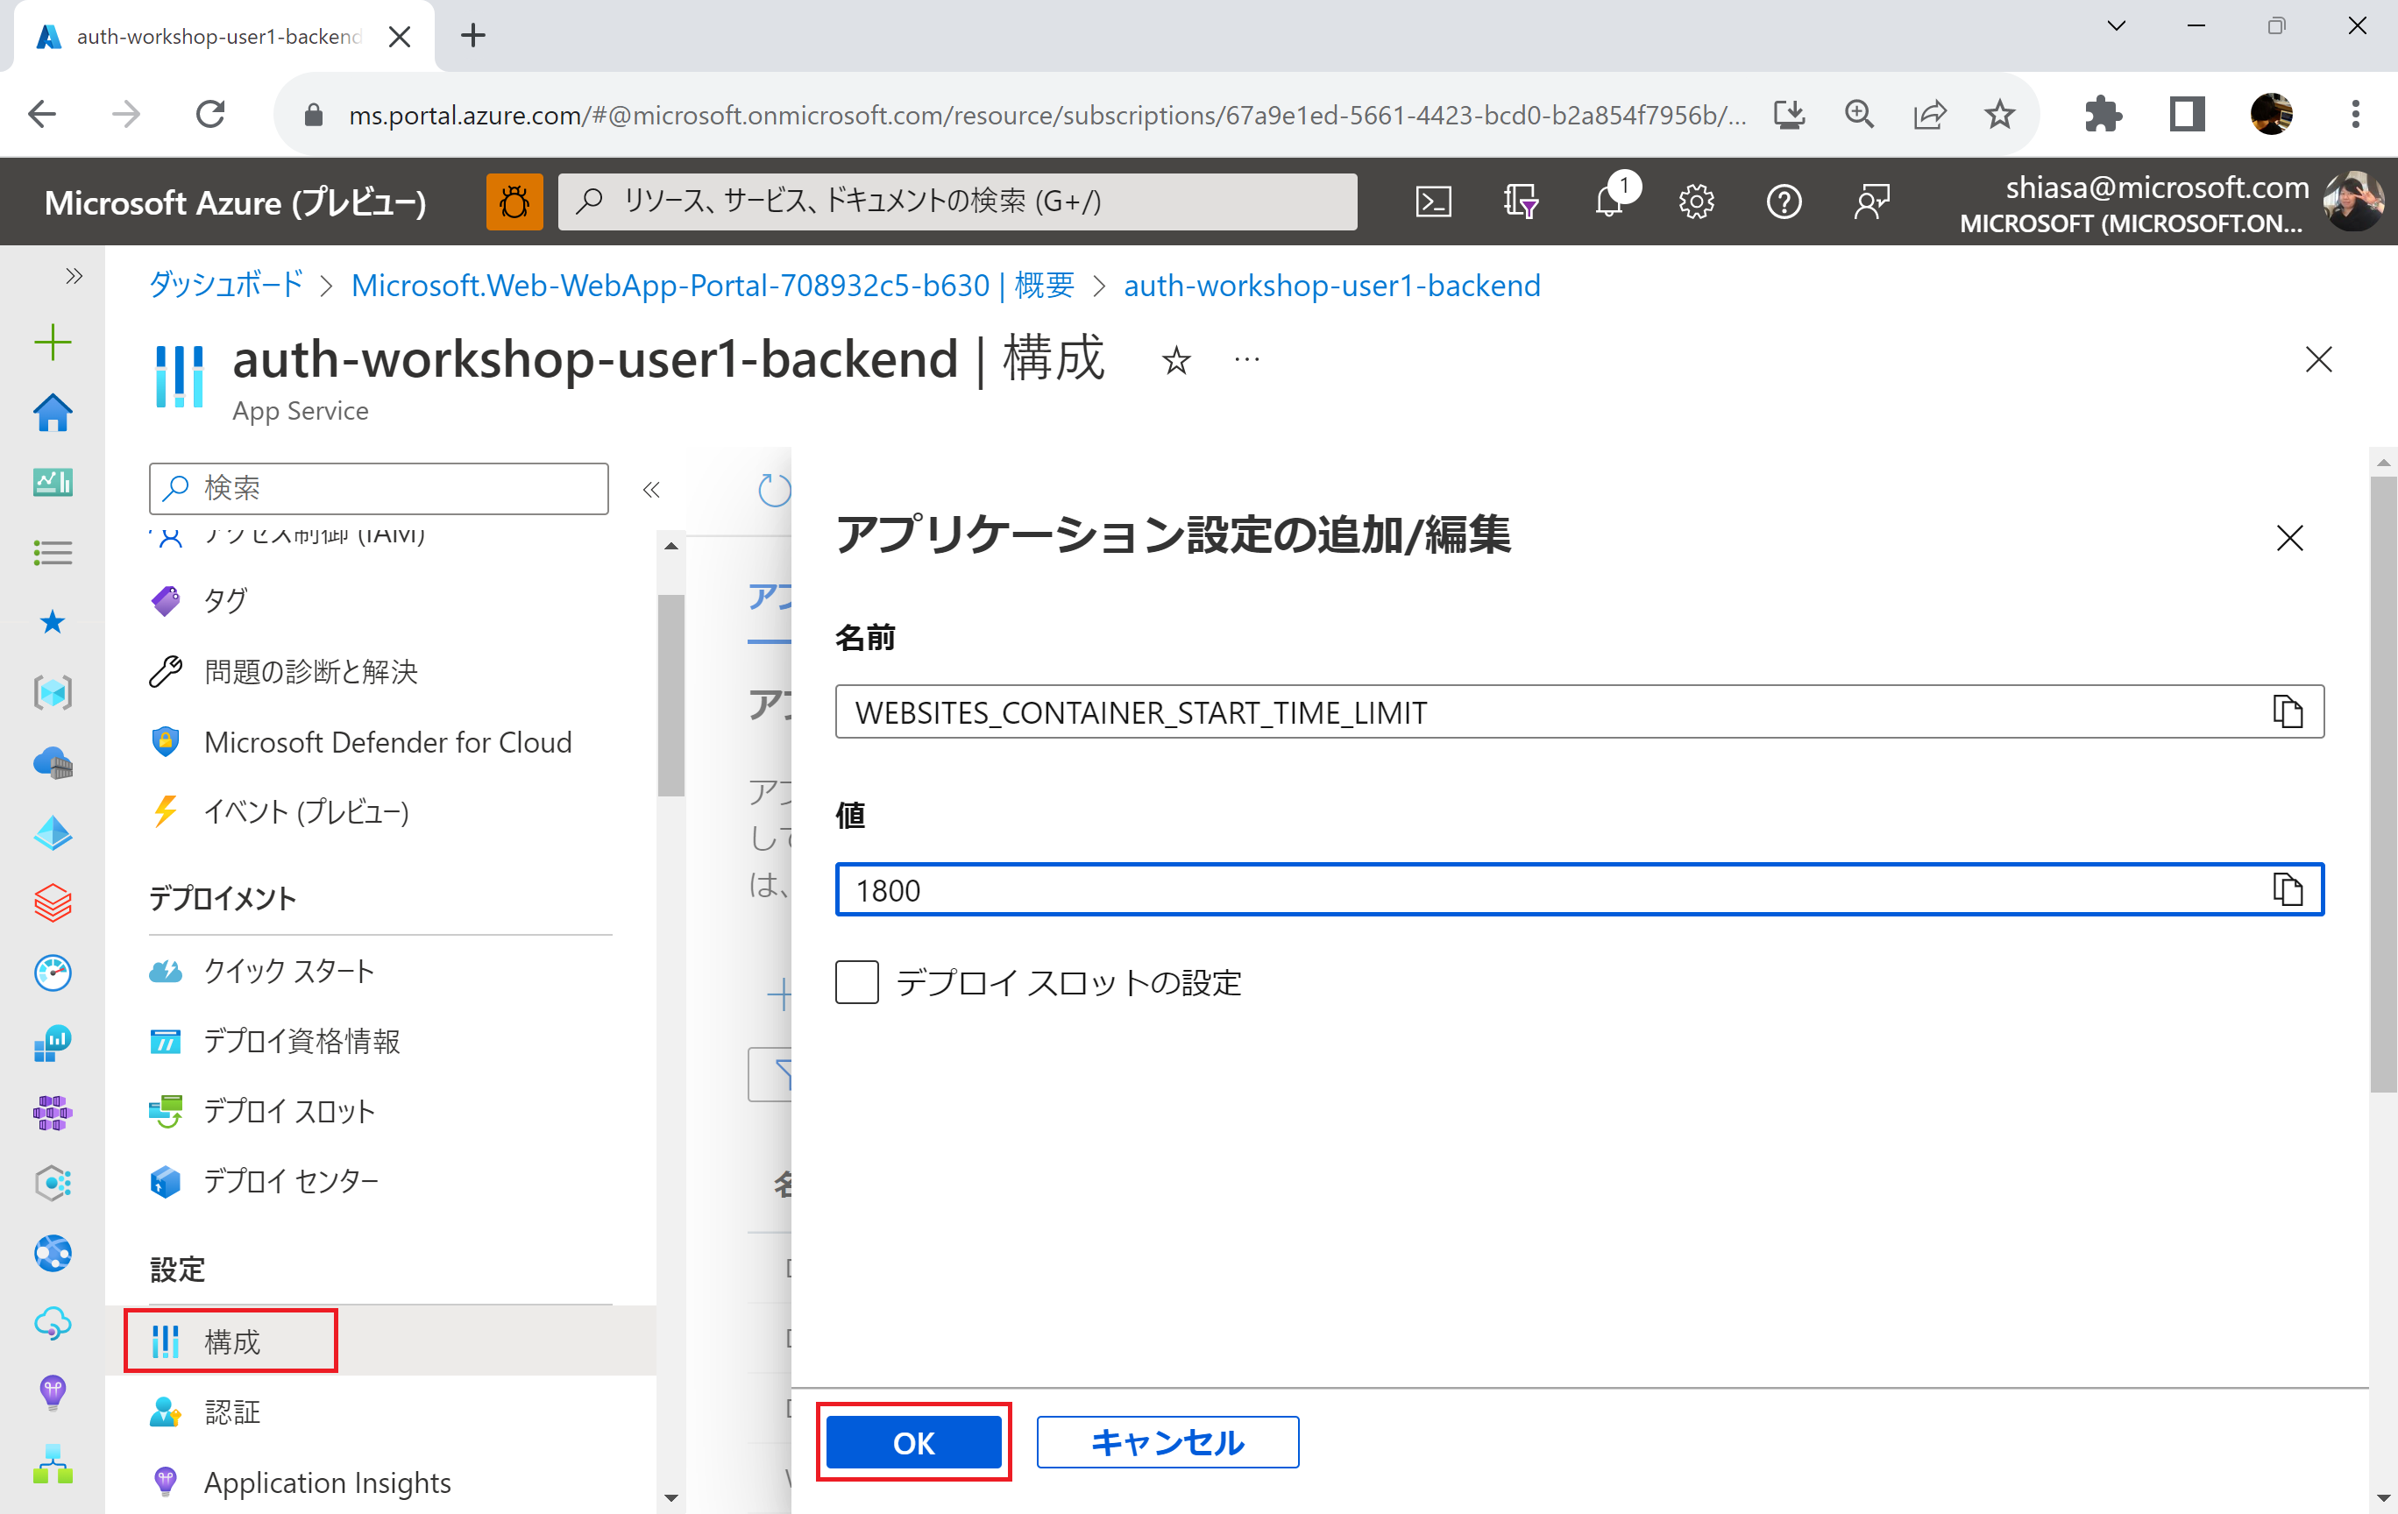This screenshot has height=1514, width=2398.
Task: Send feedback using the person icon
Action: click(x=1871, y=201)
